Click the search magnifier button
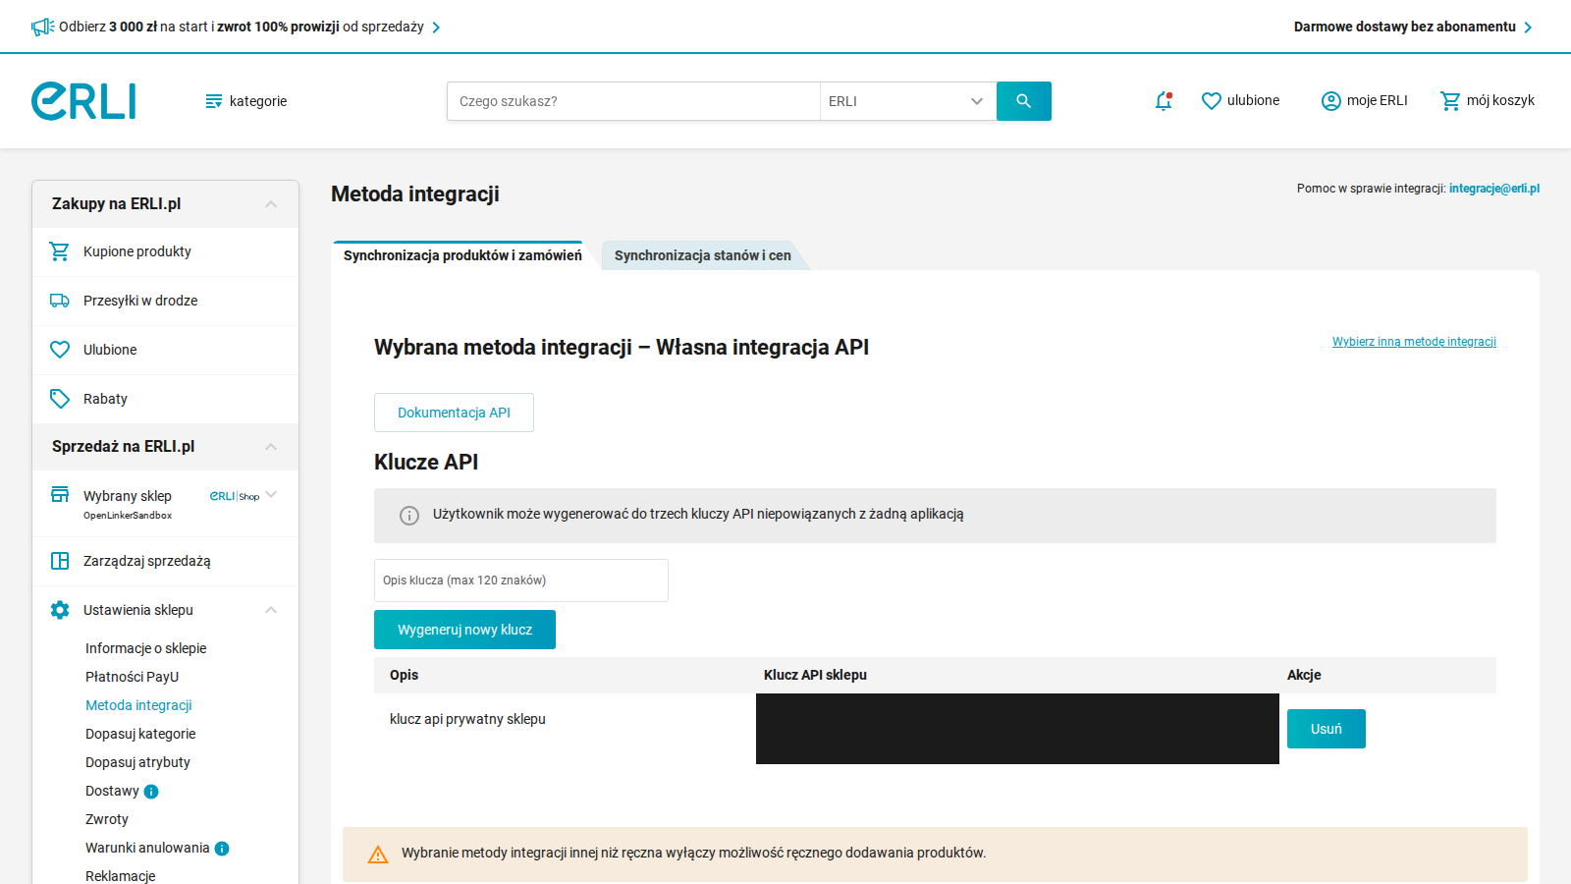The width and height of the screenshot is (1571, 884). 1023,101
